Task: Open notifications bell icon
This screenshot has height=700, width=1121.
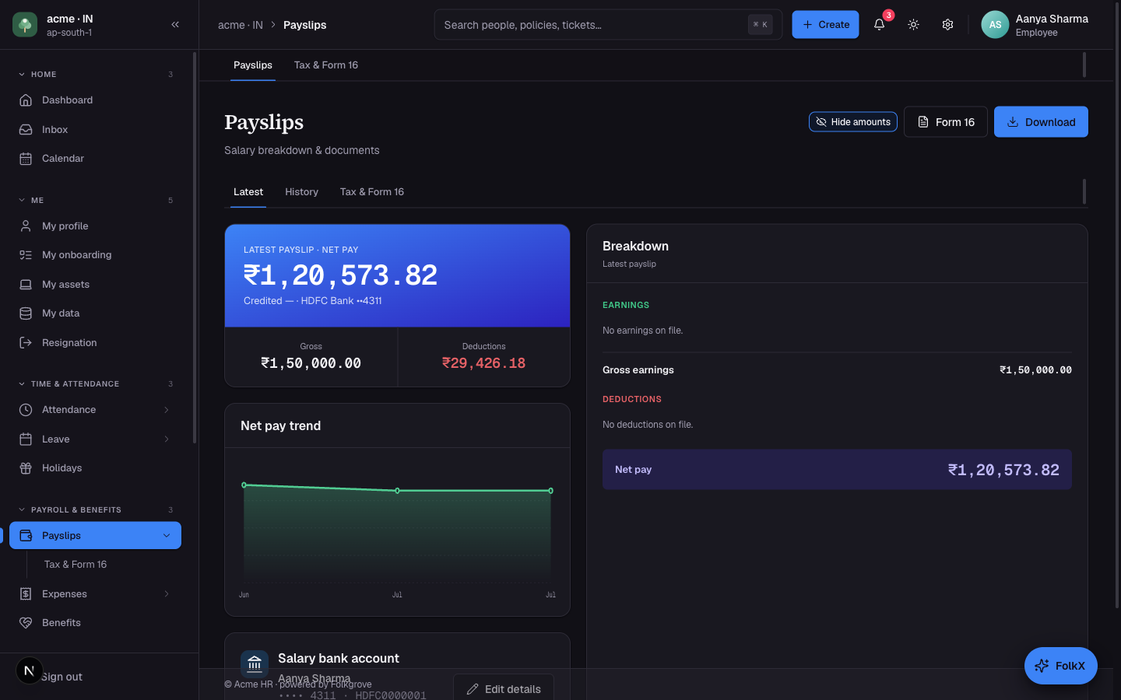Action: pyautogui.click(x=880, y=25)
